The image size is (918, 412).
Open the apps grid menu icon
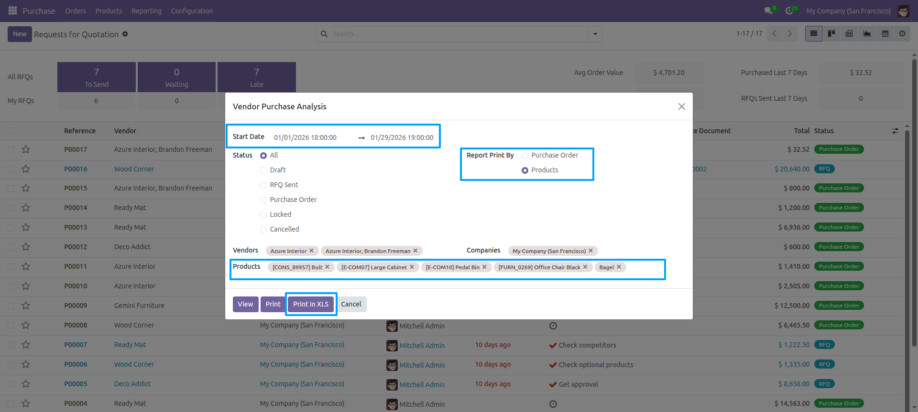12,11
